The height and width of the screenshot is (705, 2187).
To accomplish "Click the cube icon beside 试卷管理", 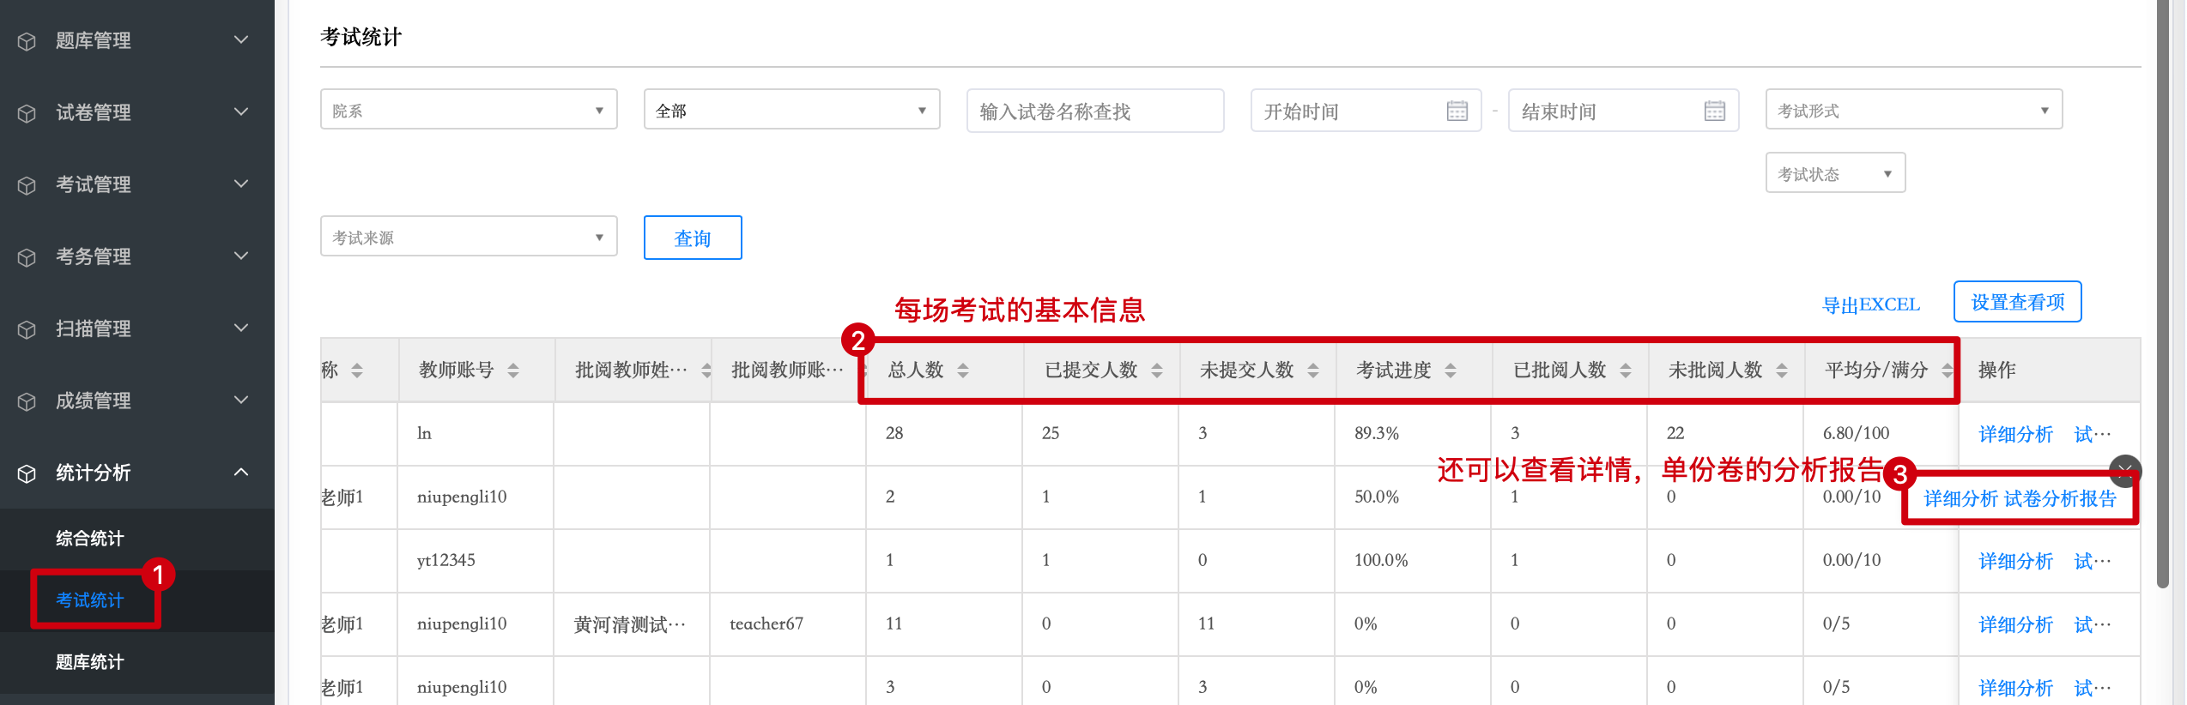I will 27,113.
